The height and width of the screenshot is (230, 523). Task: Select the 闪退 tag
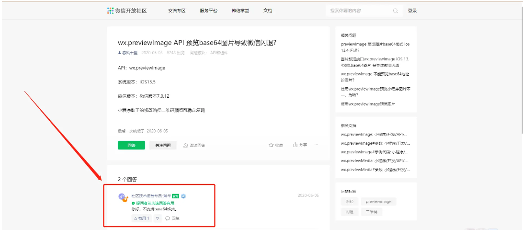click(349, 212)
